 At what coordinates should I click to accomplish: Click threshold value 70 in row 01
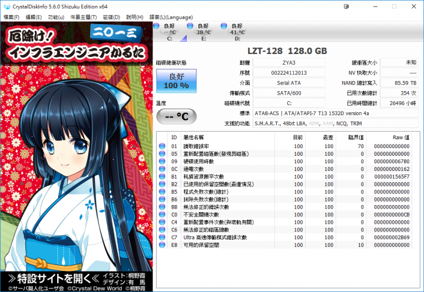click(x=361, y=146)
